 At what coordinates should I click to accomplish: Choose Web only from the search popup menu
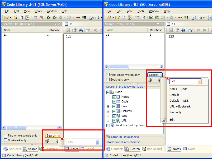[176, 112]
